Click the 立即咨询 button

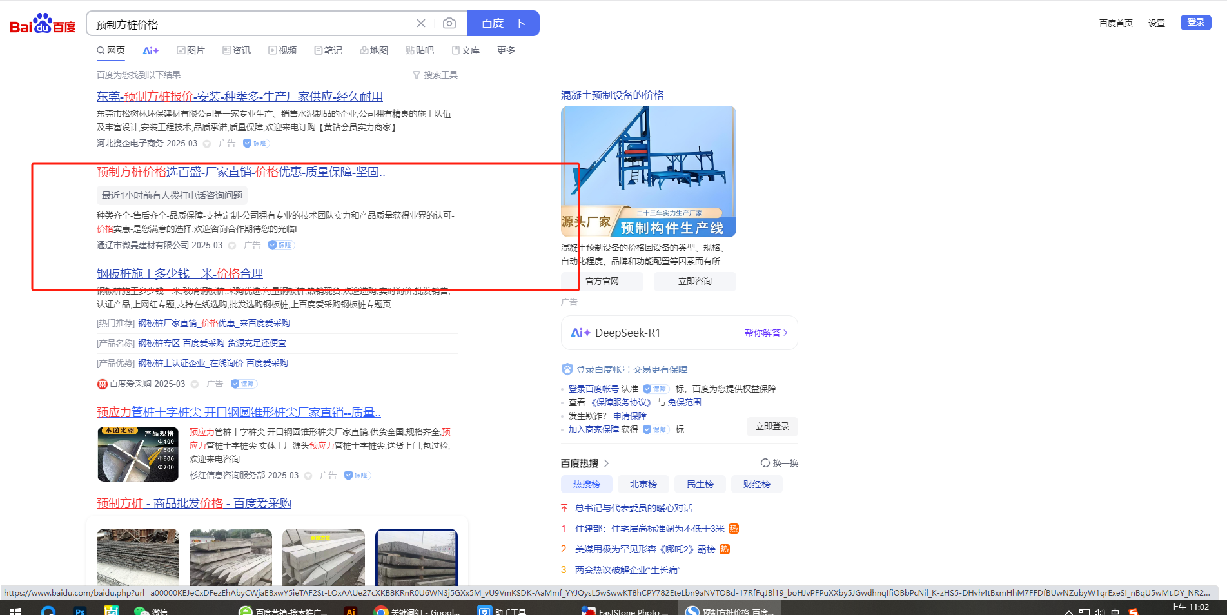(695, 281)
